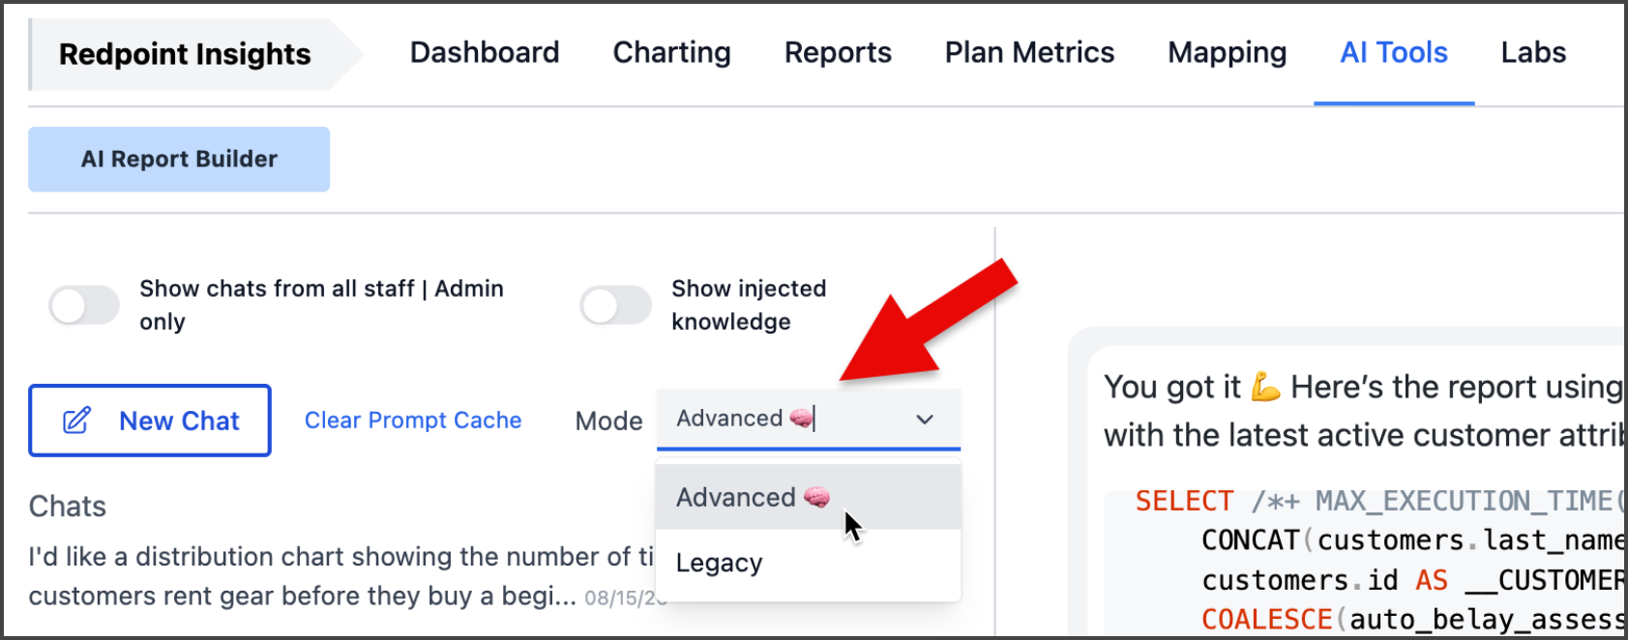Toggle Show chats from all staff switch
Viewport: 1628px width, 640px height.
(x=84, y=305)
